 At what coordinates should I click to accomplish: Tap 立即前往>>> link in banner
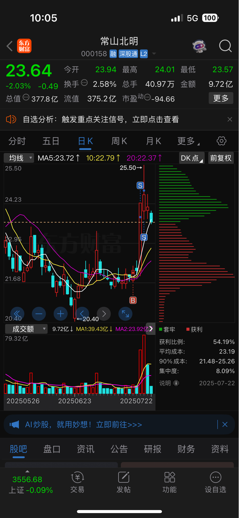[x=119, y=425]
